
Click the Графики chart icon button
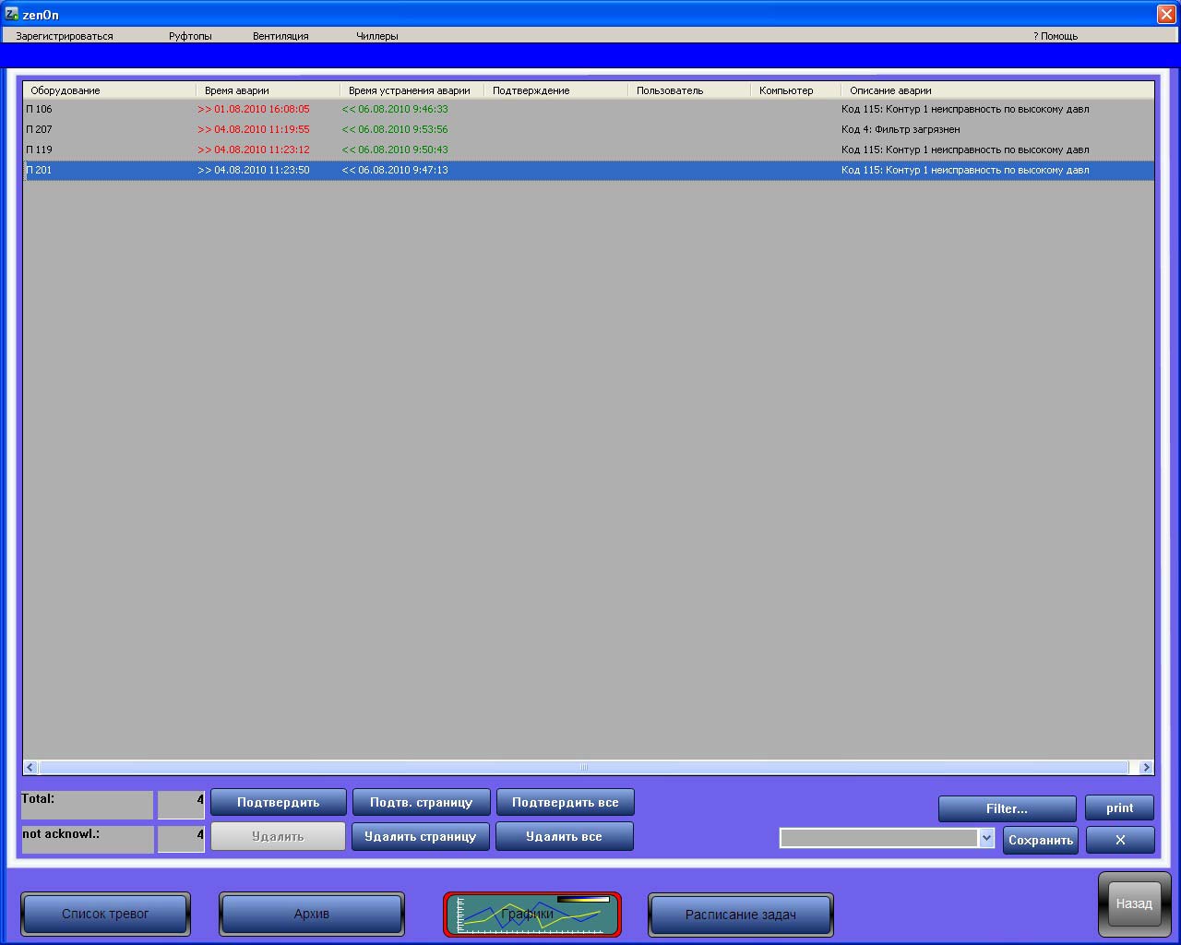click(531, 914)
